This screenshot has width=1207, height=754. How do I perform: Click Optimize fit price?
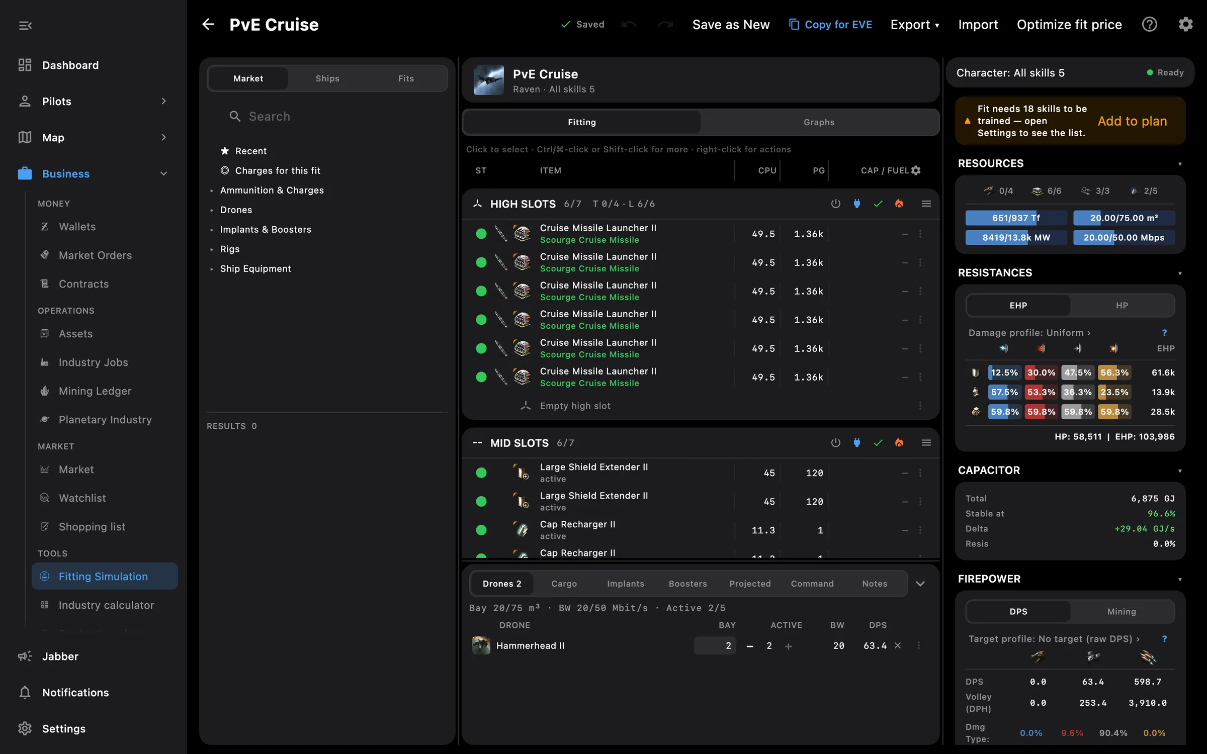pos(1069,24)
